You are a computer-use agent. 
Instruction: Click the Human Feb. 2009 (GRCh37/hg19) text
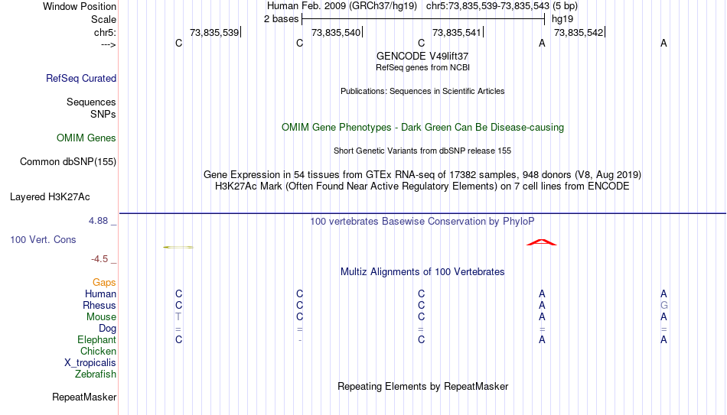[342, 6]
